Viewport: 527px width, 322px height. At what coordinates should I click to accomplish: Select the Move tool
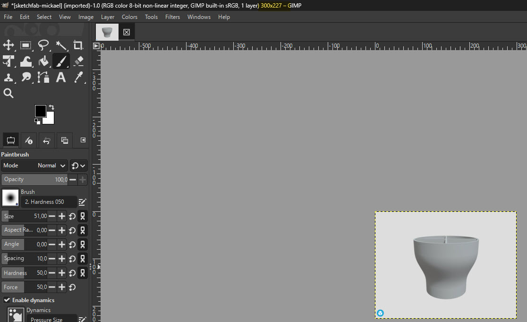pyautogui.click(x=8, y=45)
